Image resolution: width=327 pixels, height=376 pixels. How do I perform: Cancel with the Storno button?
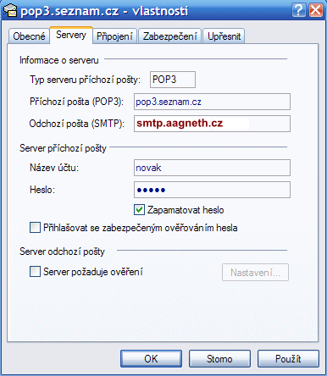click(219, 359)
